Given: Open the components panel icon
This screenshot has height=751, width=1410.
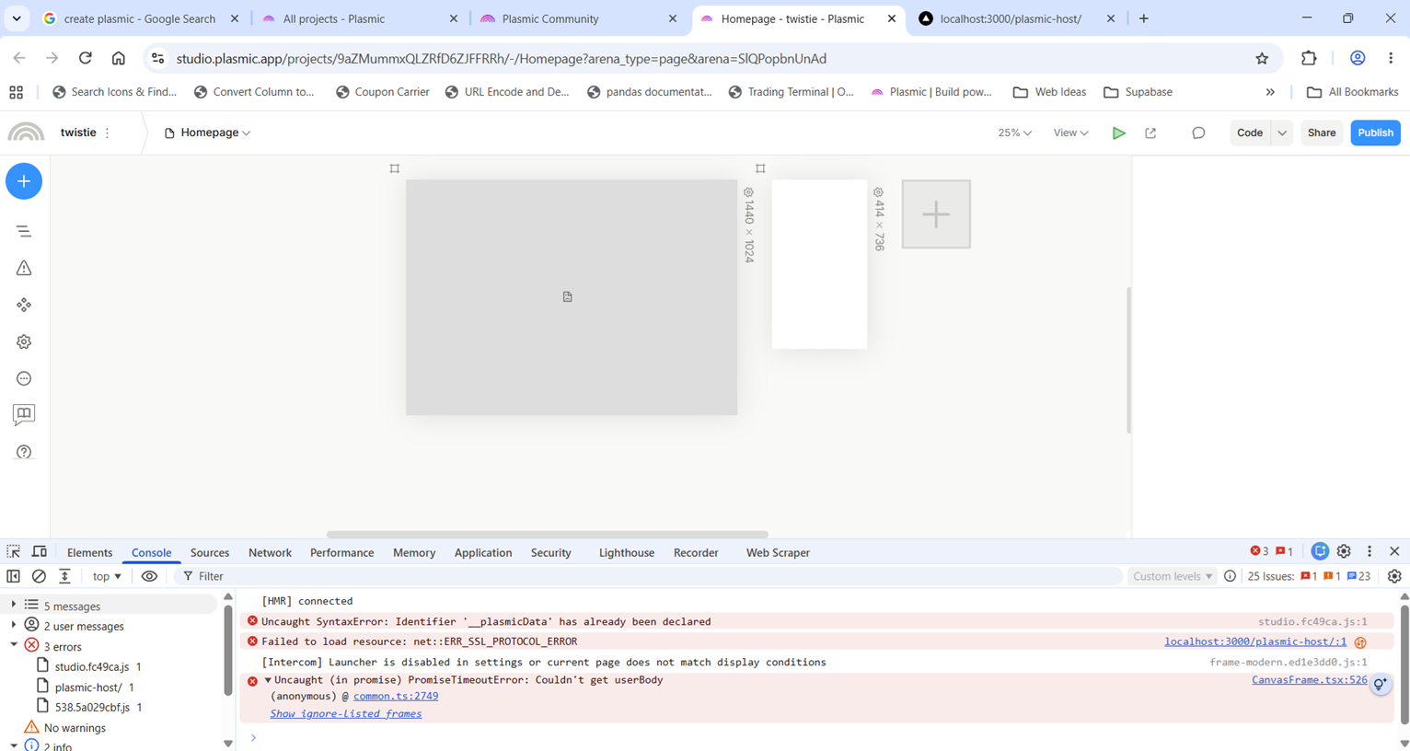Looking at the screenshot, I should (x=24, y=305).
